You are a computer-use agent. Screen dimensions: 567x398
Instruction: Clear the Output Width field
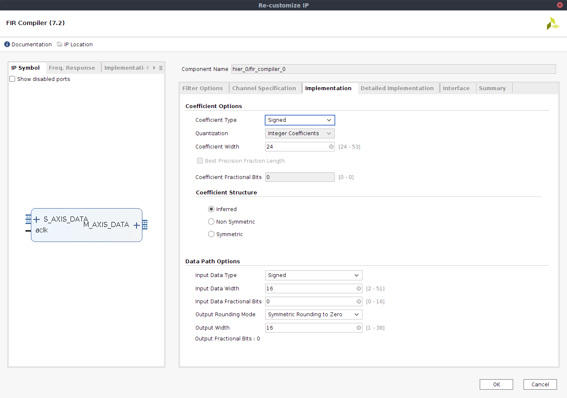359,328
